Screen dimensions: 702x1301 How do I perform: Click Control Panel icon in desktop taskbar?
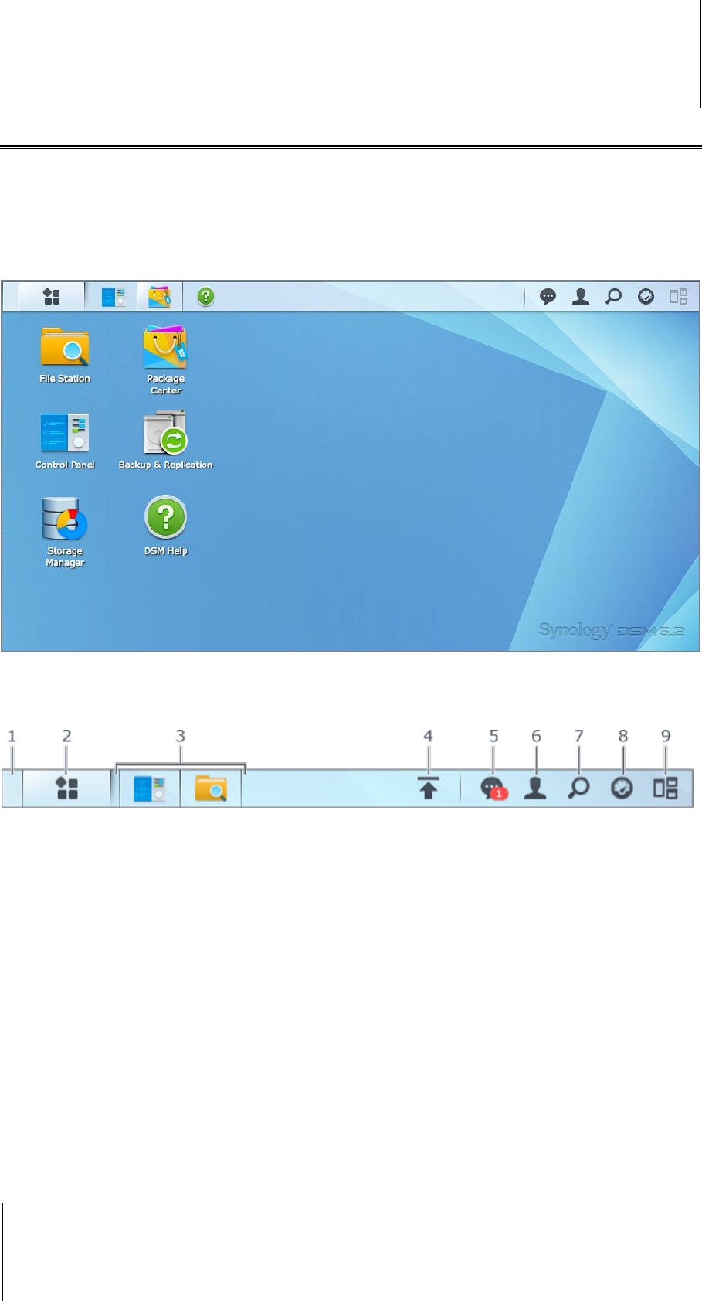[114, 296]
